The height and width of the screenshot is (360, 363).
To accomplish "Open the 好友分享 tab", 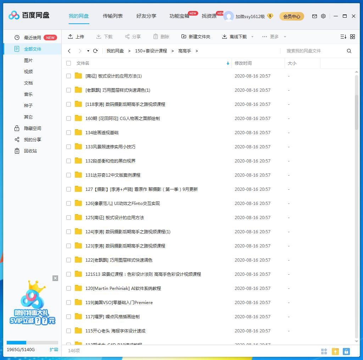I will click(x=146, y=16).
